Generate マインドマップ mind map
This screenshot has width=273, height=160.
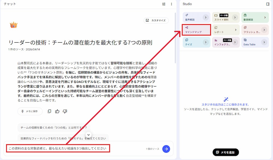(196, 30)
